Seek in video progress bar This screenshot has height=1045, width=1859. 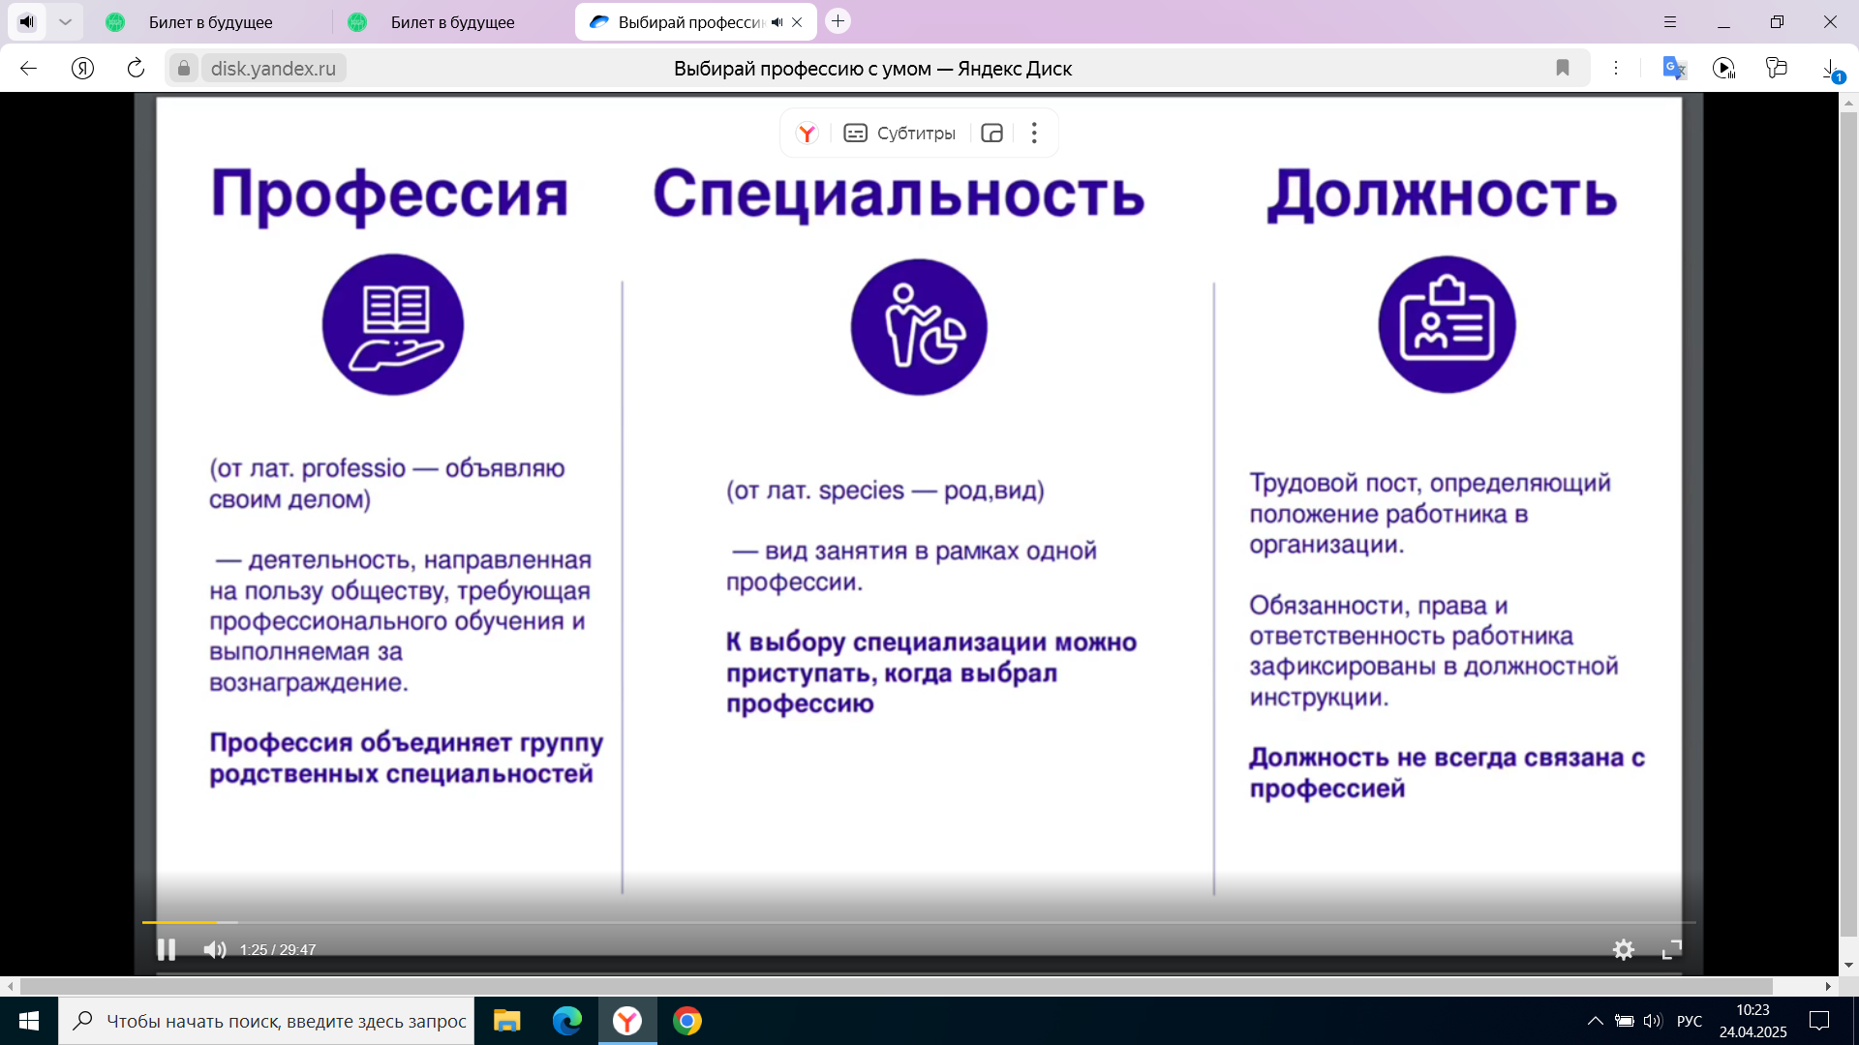[871, 922]
